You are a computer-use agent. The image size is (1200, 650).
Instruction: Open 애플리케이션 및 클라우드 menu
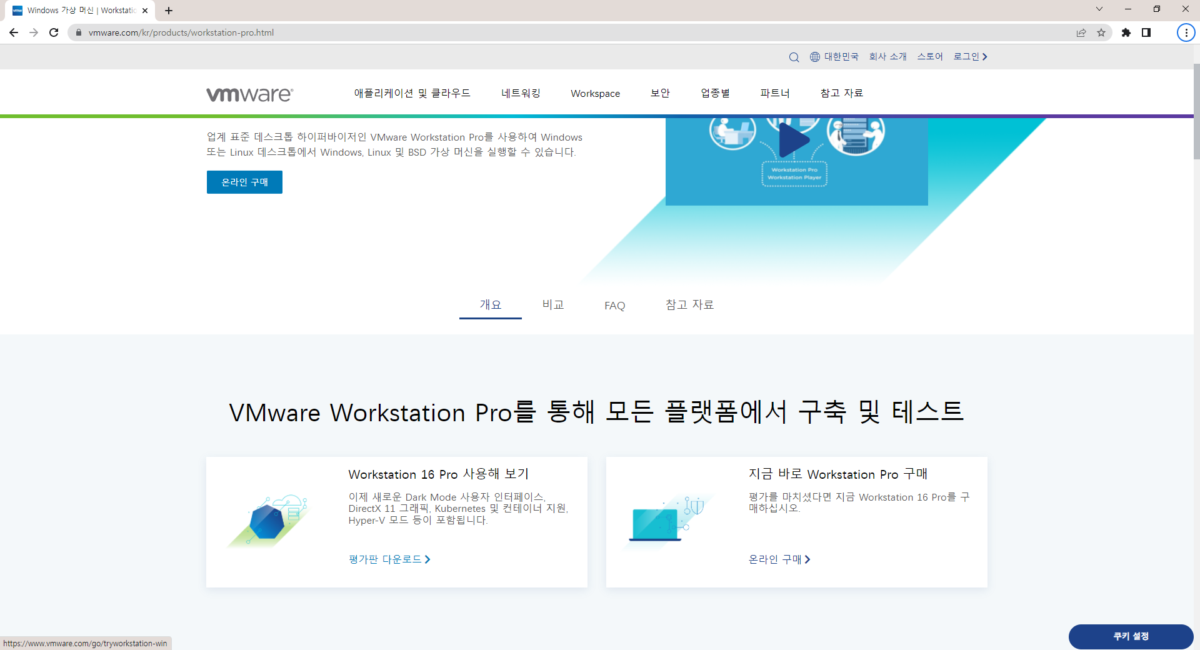pos(412,93)
